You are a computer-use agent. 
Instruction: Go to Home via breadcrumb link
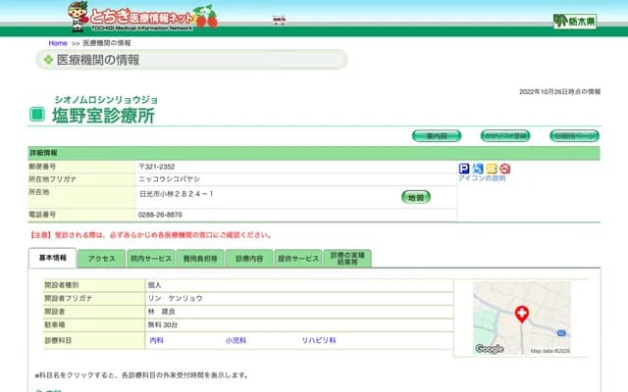[58, 43]
